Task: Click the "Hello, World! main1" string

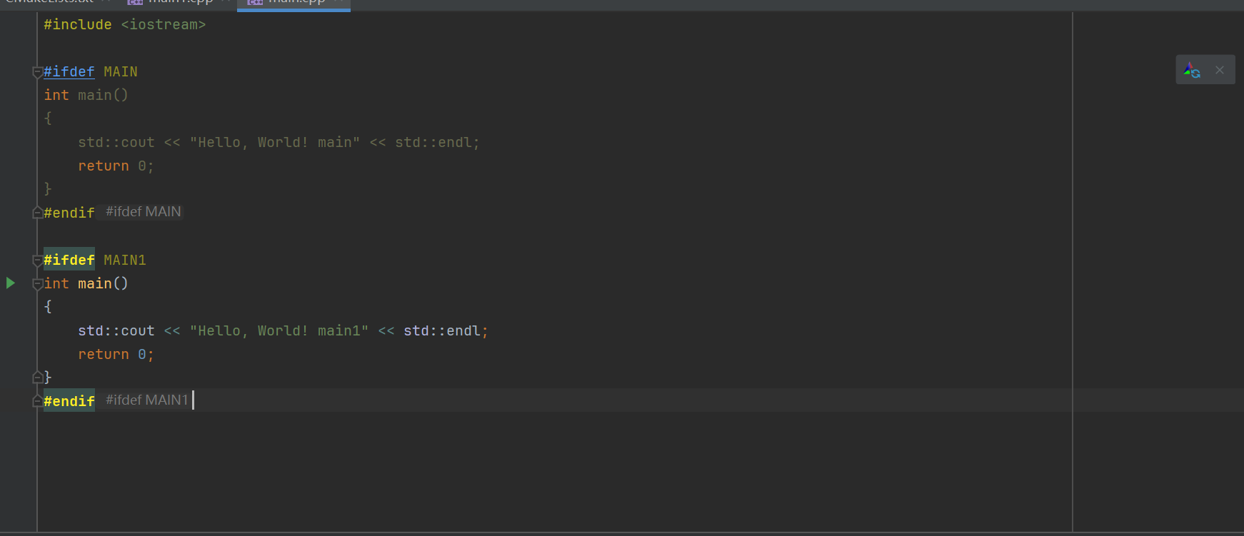Action: point(279,331)
